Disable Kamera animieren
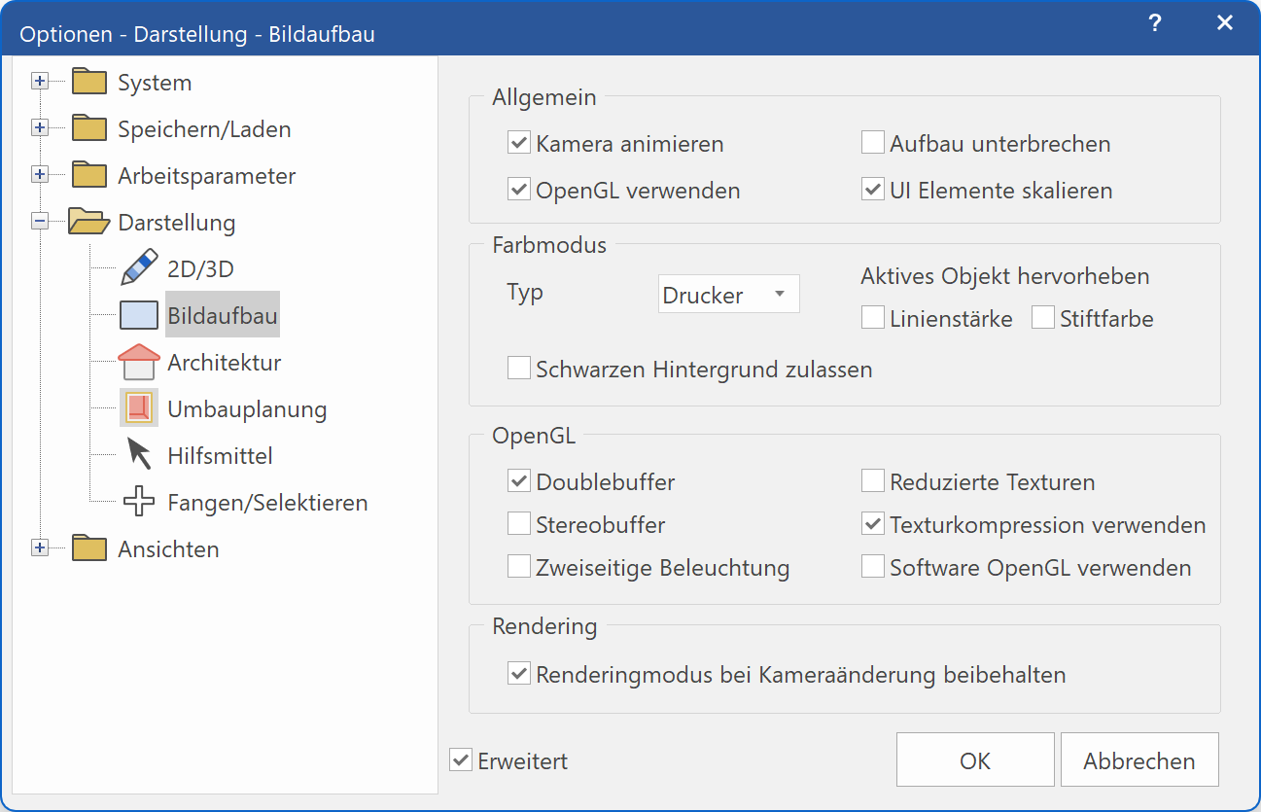The width and height of the screenshot is (1261, 812). tap(518, 142)
